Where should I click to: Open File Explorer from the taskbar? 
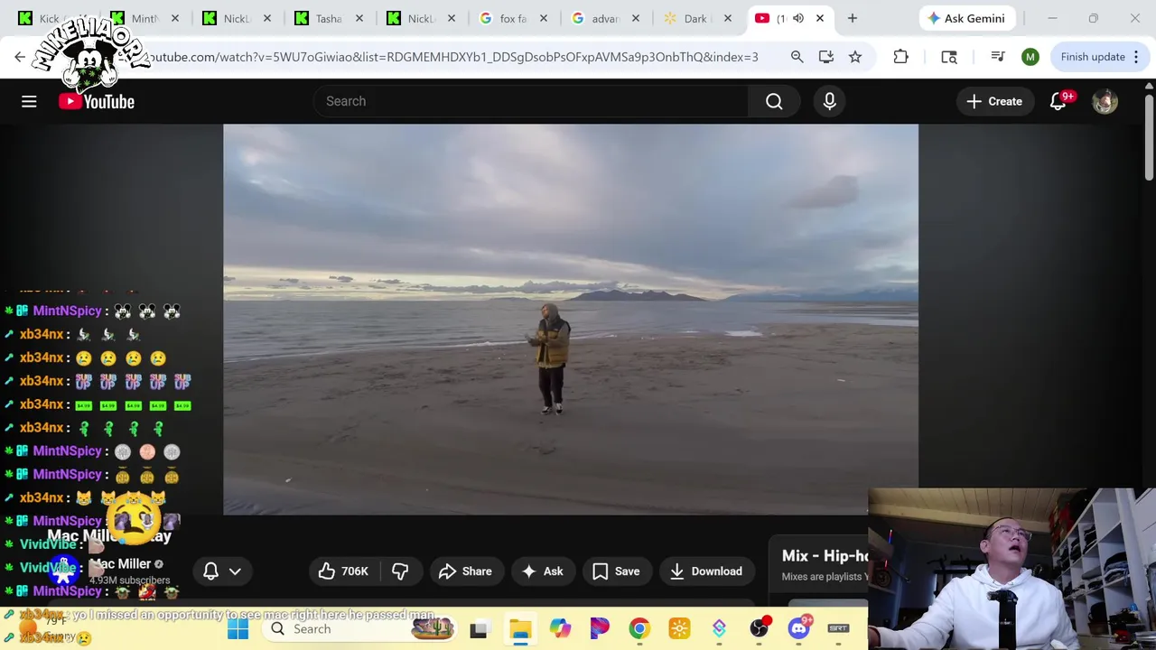point(520,629)
